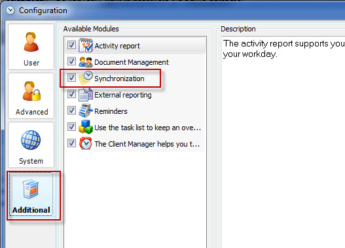Click the Synchronization clock-and-notes icon
The width and height of the screenshot is (345, 248).
[86, 78]
